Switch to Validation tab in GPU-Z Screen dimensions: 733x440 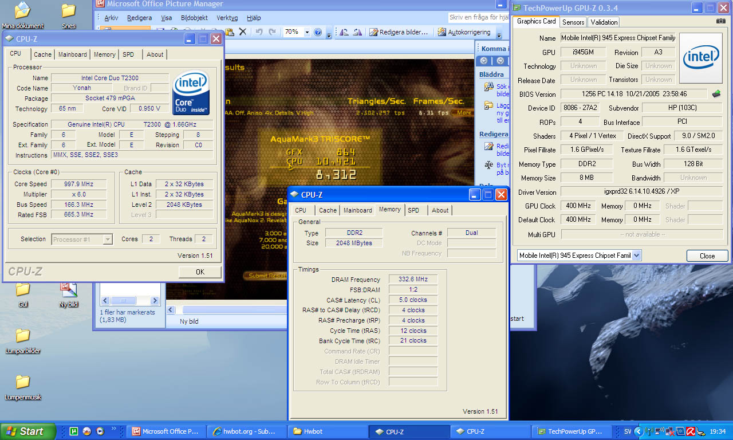pos(604,22)
